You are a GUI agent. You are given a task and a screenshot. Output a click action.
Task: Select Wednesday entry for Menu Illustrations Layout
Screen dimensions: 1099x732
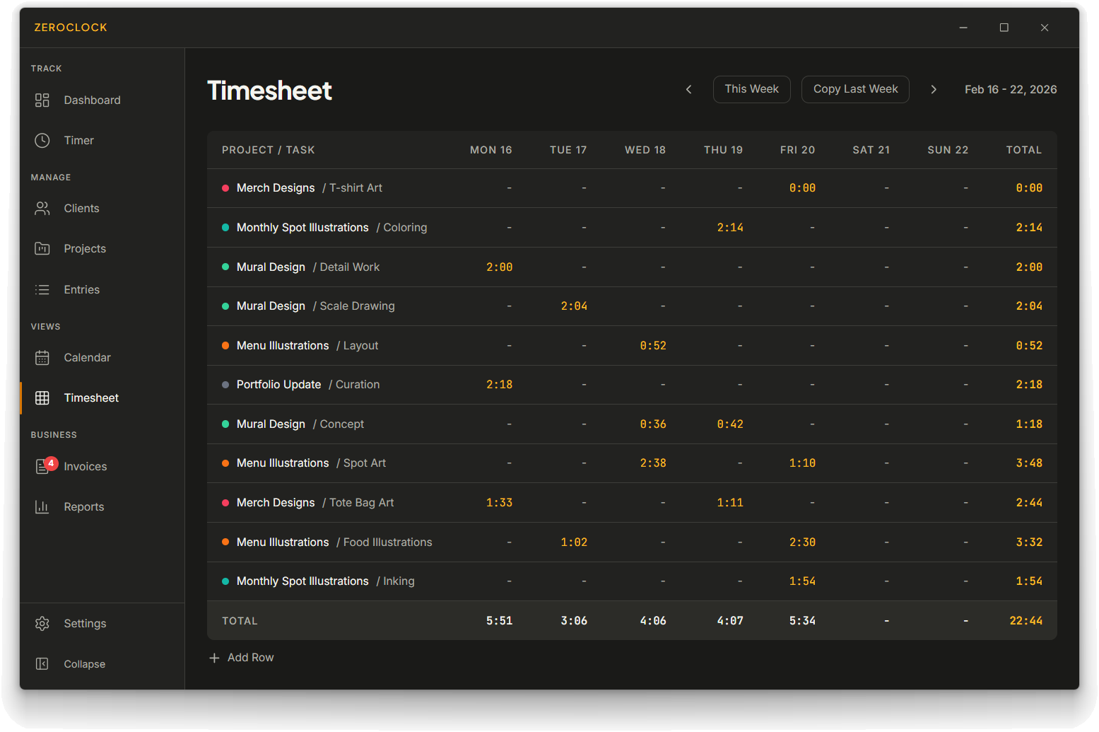pyautogui.click(x=652, y=346)
